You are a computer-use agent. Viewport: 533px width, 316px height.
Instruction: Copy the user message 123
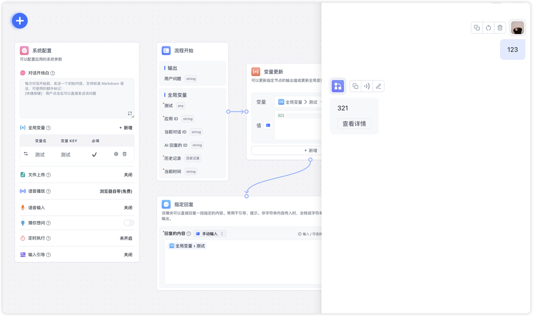(477, 28)
